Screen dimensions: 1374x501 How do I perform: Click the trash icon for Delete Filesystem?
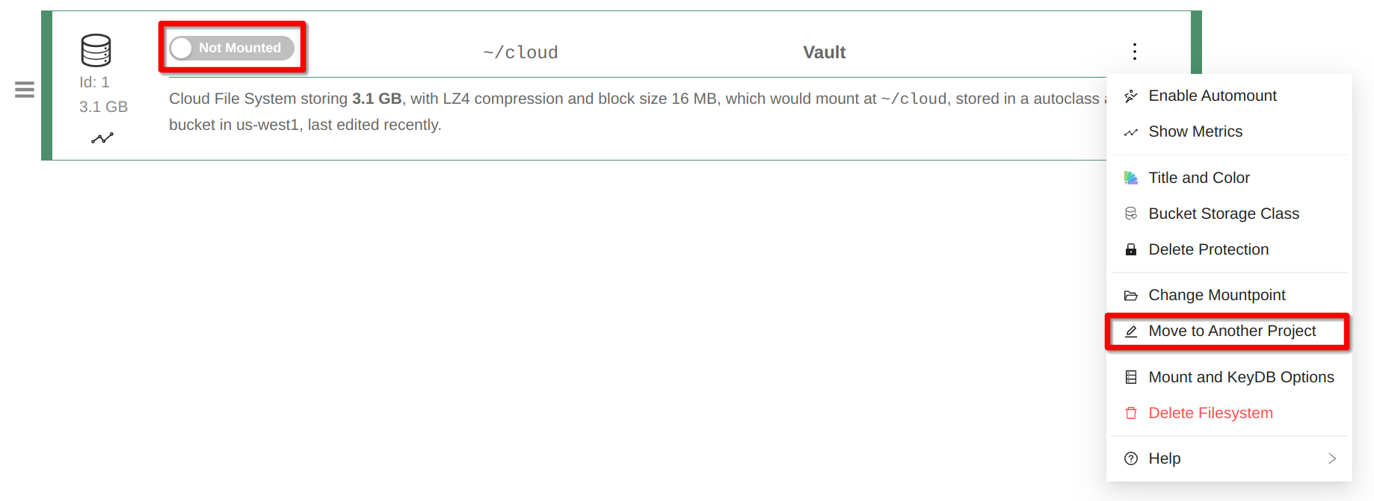(1131, 413)
